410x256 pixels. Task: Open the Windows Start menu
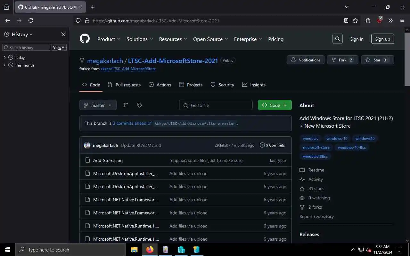point(8,250)
